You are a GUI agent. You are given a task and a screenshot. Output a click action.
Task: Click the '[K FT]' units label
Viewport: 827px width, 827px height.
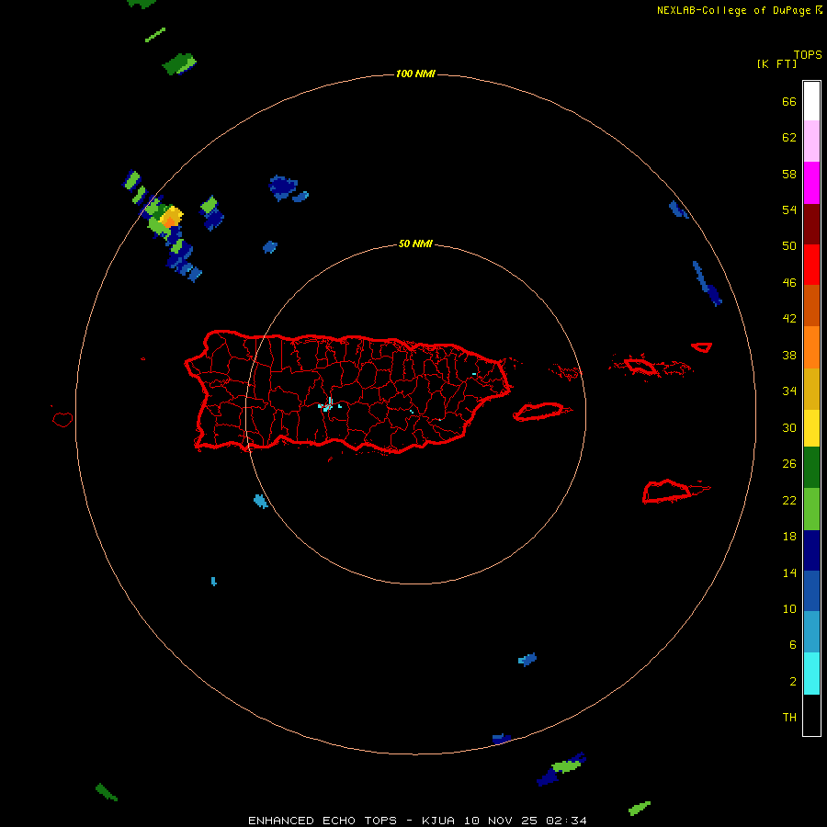click(x=776, y=63)
